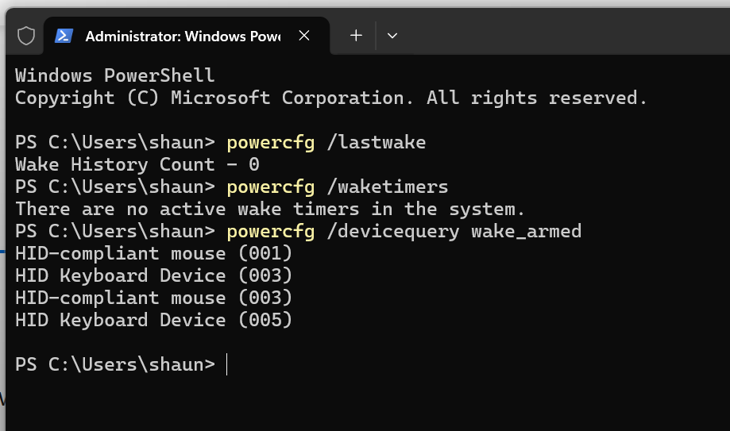
Task: Close the Administrator PowerShell tab
Action: click(304, 36)
